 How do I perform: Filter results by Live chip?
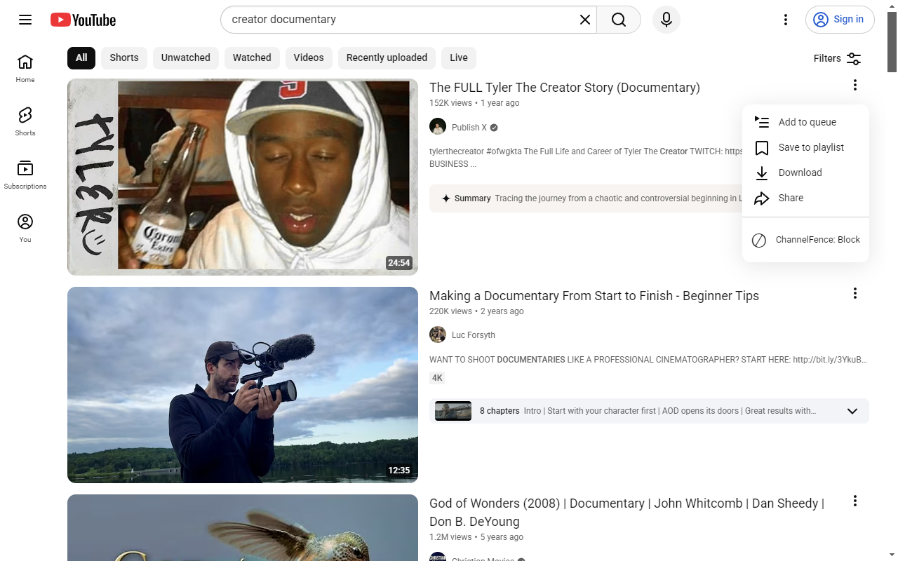coord(459,58)
